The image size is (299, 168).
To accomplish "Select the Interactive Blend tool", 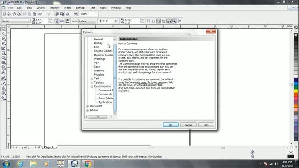I will [3, 78].
